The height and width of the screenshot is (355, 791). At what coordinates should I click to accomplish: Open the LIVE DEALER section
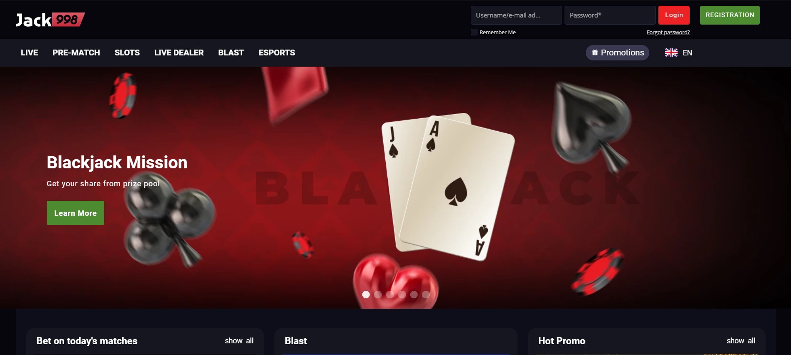179,52
